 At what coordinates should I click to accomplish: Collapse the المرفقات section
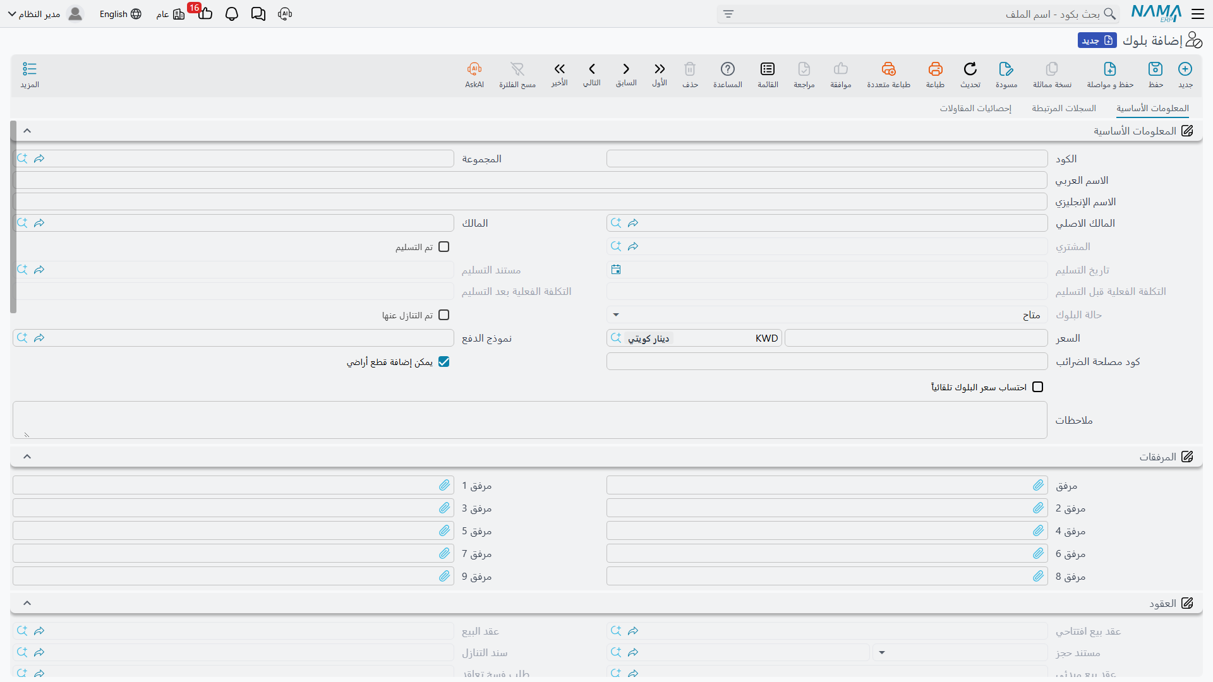click(x=27, y=457)
